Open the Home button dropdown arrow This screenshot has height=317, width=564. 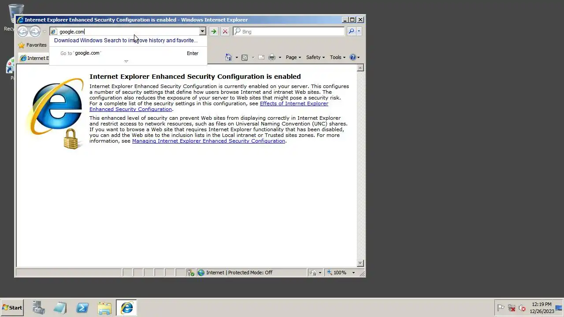tap(237, 58)
